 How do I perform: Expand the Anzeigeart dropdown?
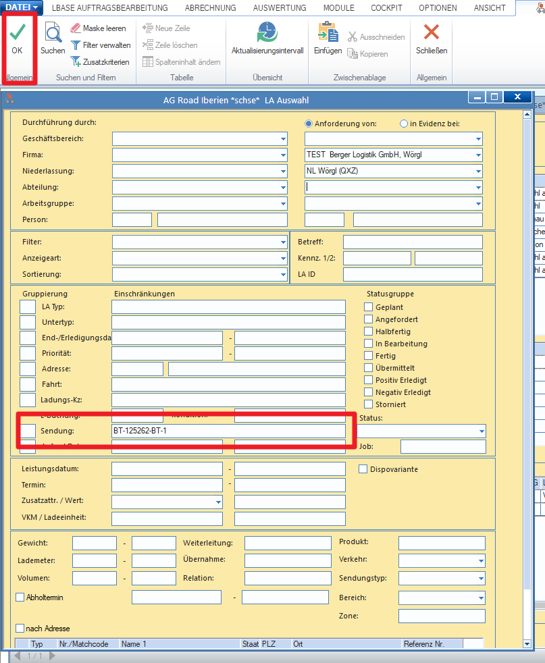[x=283, y=259]
